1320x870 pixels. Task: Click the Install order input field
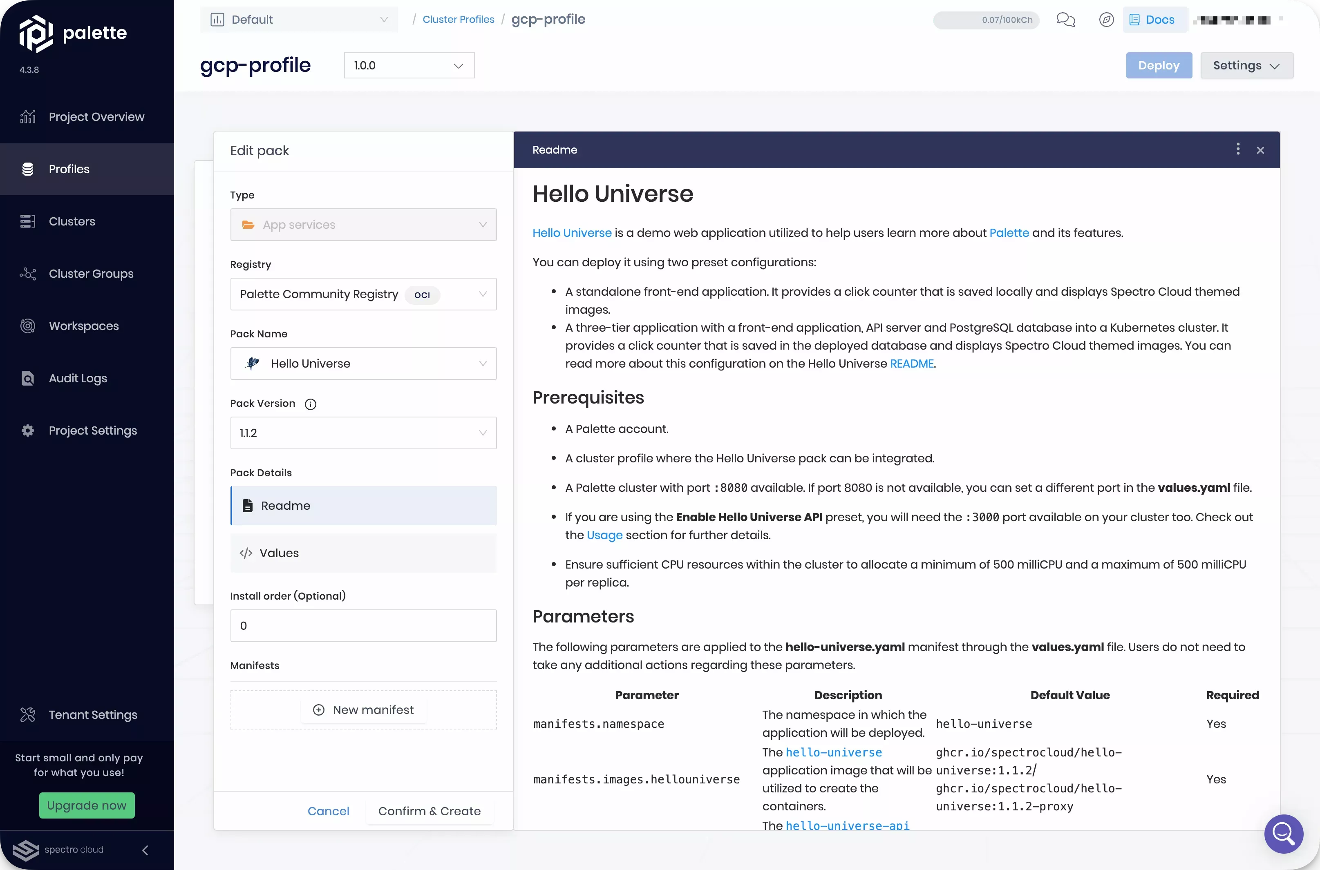click(363, 625)
